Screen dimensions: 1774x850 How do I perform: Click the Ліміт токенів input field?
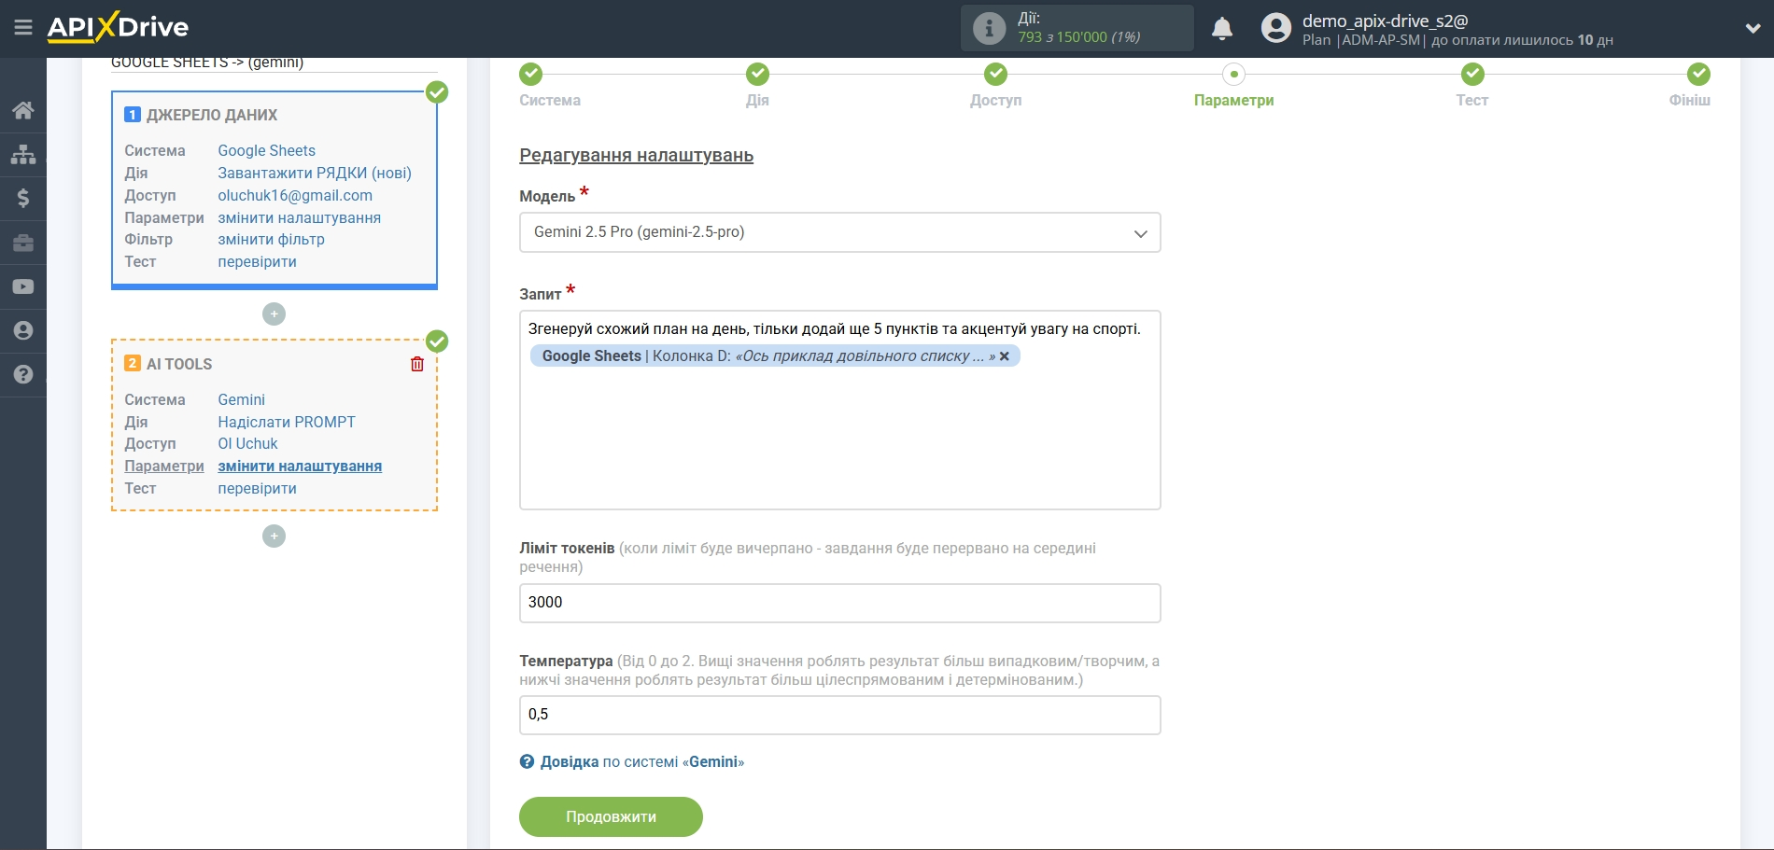coord(839,603)
